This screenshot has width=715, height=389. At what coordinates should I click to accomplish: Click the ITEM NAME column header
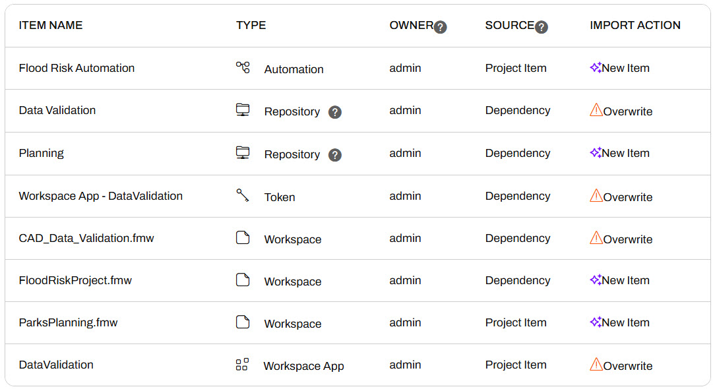pos(51,25)
